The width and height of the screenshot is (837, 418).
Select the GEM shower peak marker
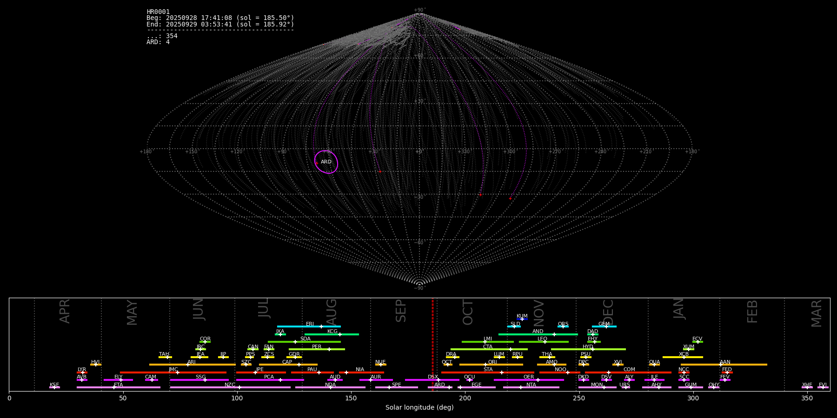(x=606, y=327)
